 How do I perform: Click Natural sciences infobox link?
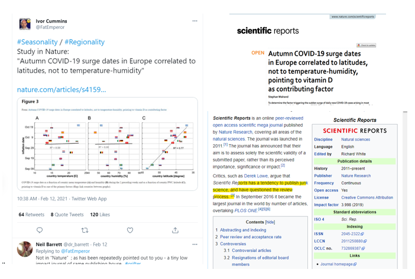pos(355,139)
